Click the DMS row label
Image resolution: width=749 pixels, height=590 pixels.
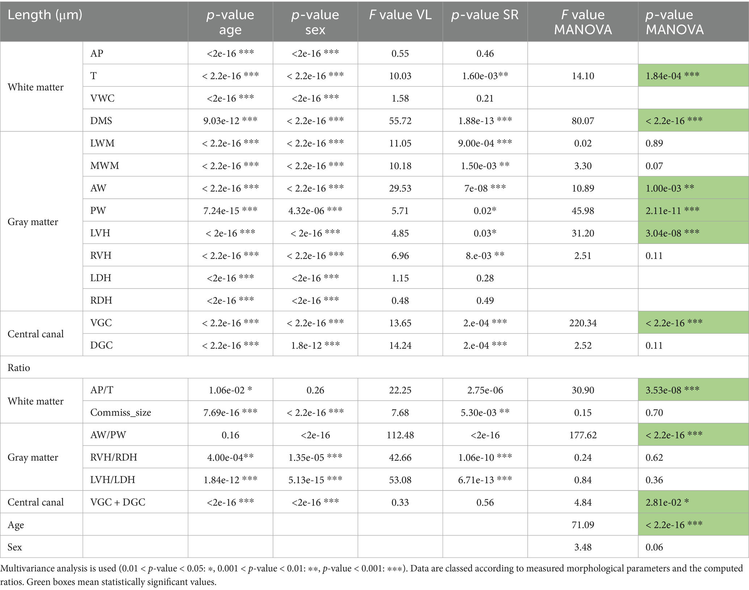101,121
